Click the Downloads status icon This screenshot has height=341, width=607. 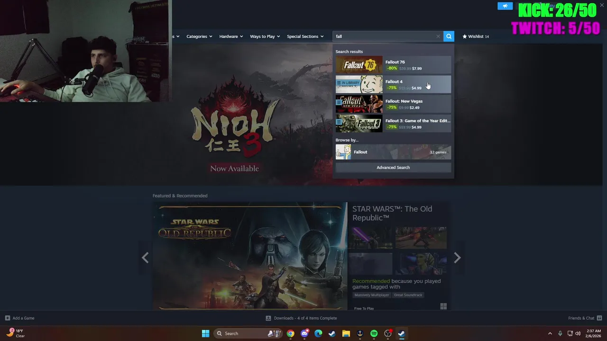click(268, 318)
